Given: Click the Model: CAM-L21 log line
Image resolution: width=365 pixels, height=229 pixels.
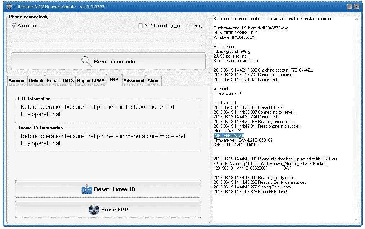Looking at the screenshot, I should [x=228, y=131].
